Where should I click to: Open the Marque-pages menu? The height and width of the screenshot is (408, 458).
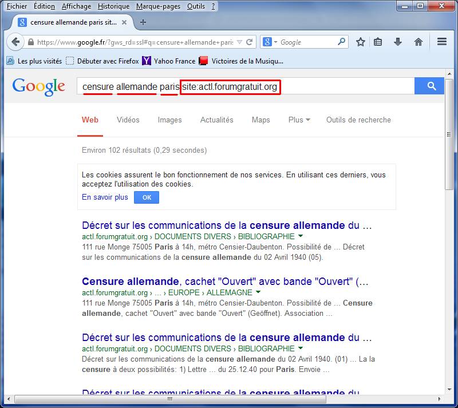point(158,6)
